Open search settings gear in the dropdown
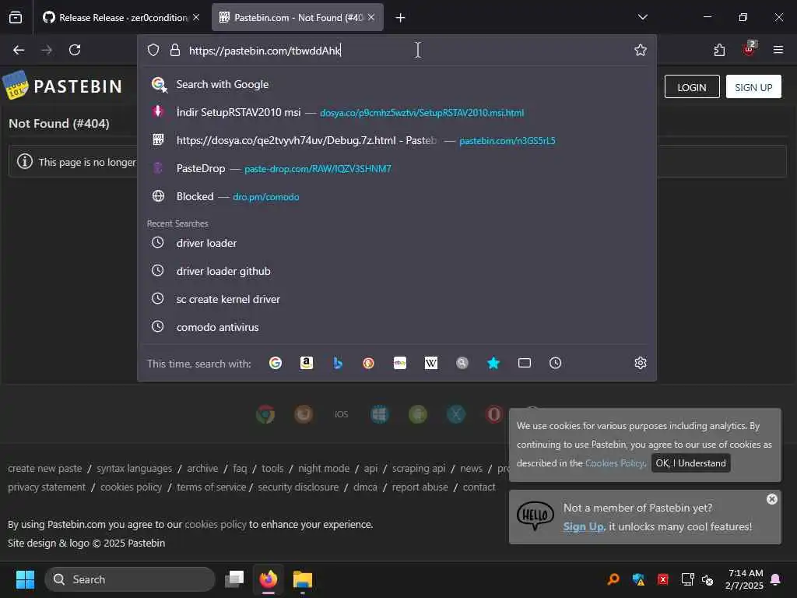 pyautogui.click(x=641, y=363)
